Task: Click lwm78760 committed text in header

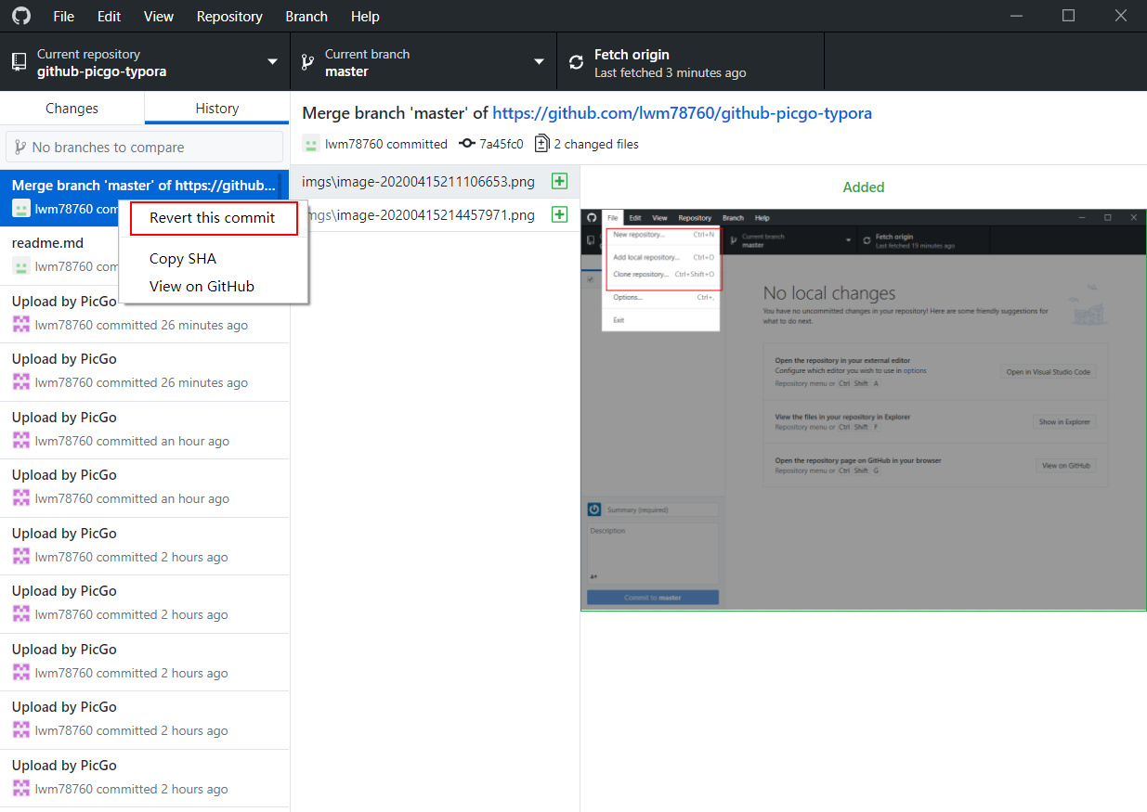Action: [x=386, y=144]
